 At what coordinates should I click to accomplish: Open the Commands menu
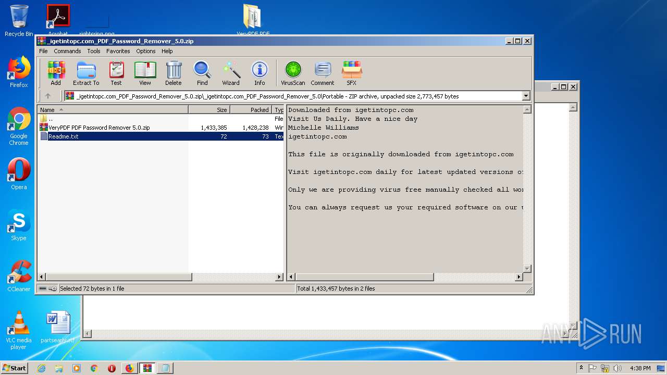coord(67,51)
